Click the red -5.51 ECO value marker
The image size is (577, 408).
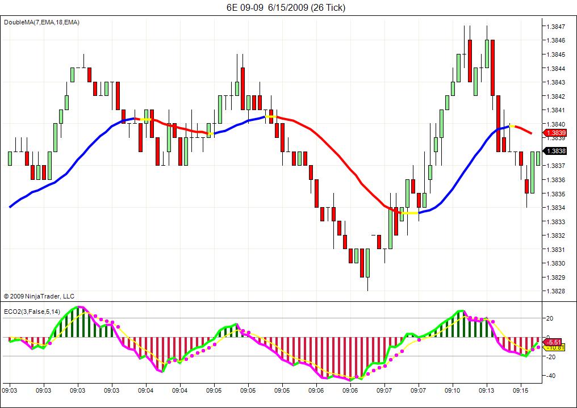554,342
